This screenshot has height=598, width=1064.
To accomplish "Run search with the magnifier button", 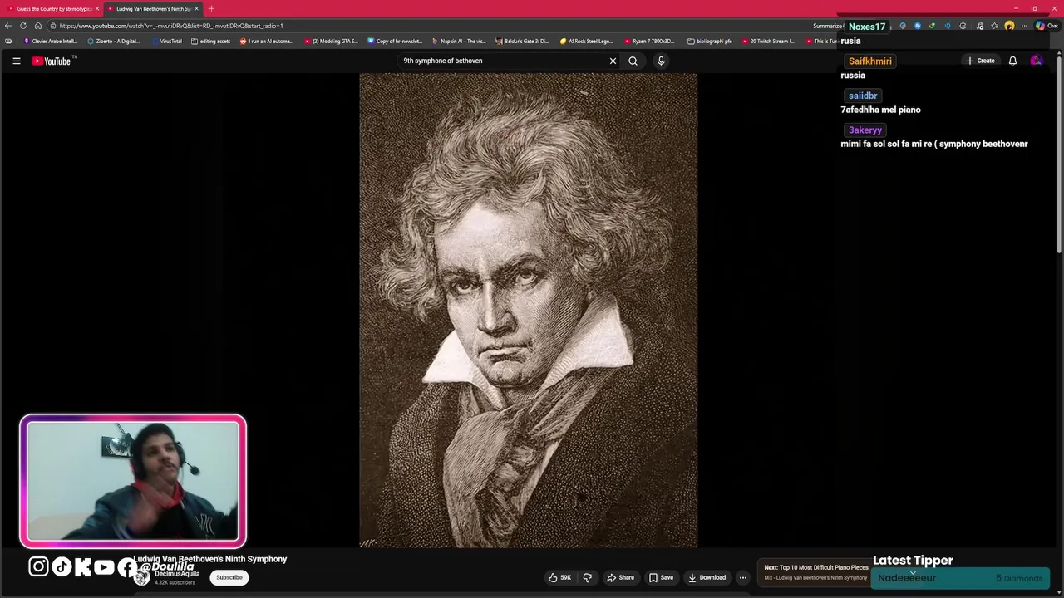I will [633, 61].
